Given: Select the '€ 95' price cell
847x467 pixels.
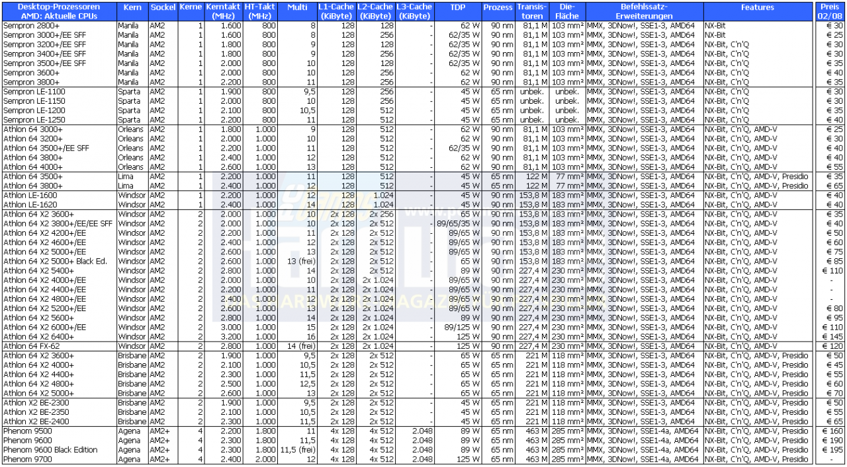Looking at the screenshot, I should (835, 318).
